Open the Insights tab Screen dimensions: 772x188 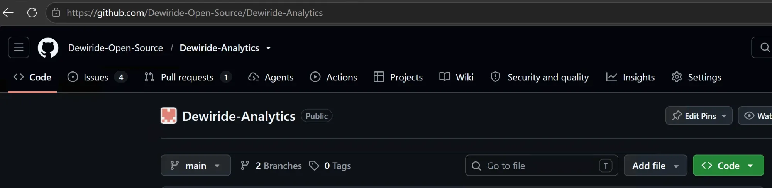pyautogui.click(x=630, y=77)
